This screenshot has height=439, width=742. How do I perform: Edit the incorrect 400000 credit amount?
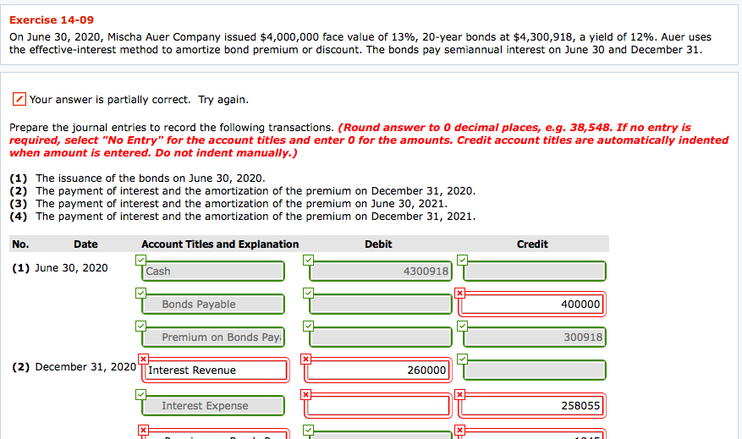(x=532, y=305)
